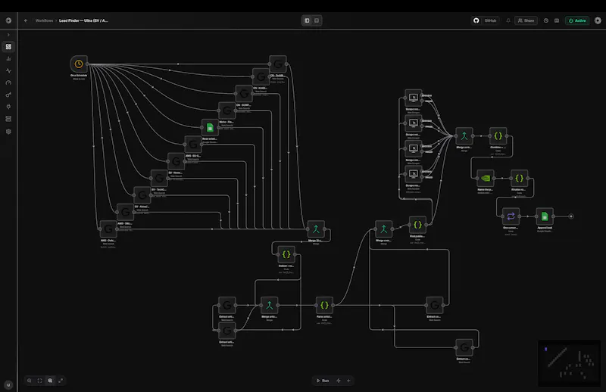Select the AMS - Dutc web search node
The image size is (606, 392).
pyautogui.click(x=108, y=229)
